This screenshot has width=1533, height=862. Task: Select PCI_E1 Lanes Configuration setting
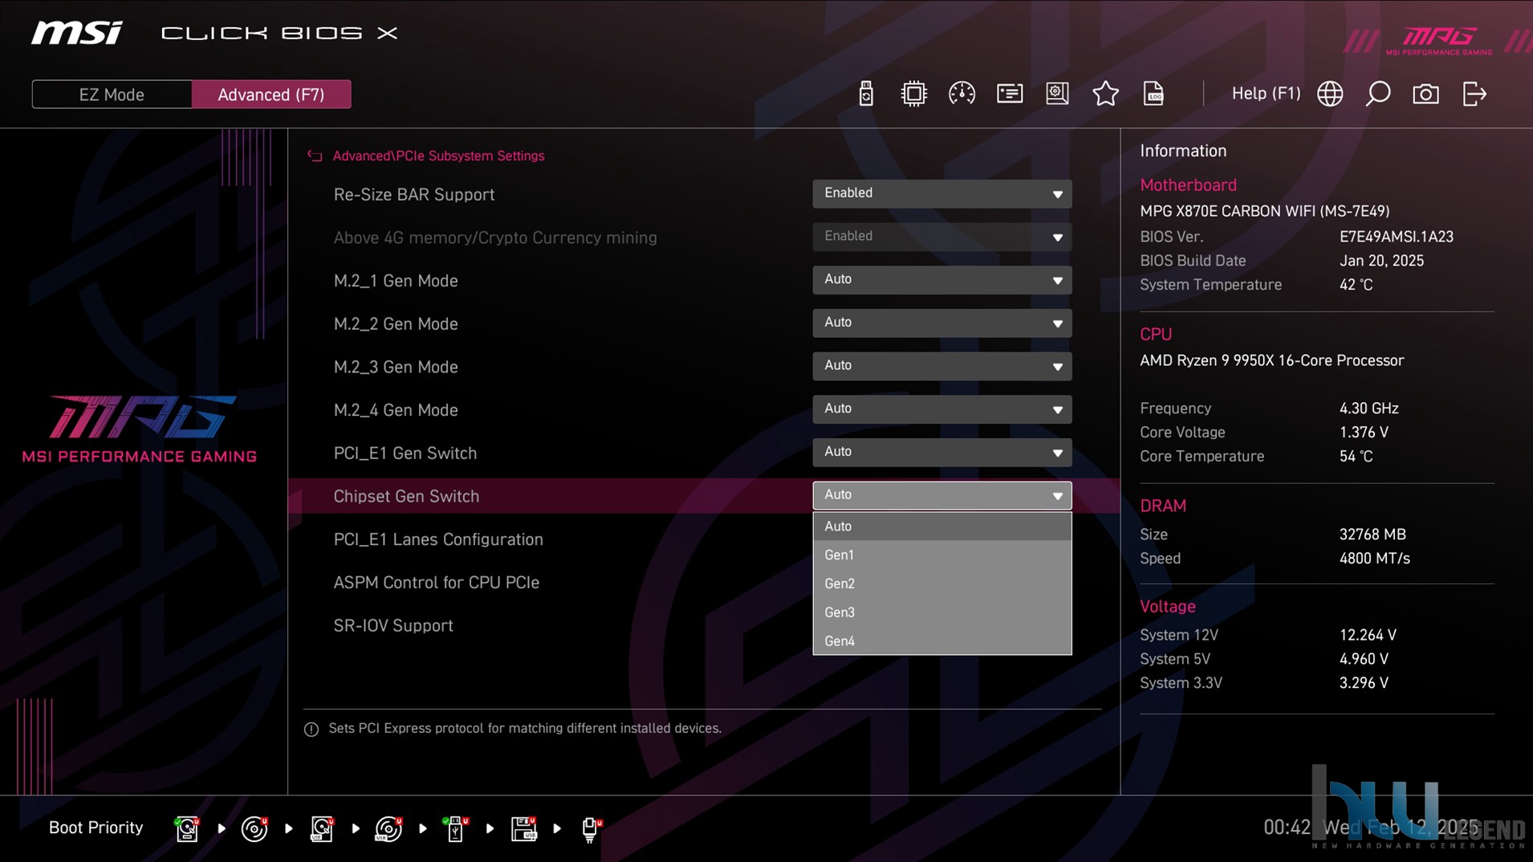click(x=438, y=539)
